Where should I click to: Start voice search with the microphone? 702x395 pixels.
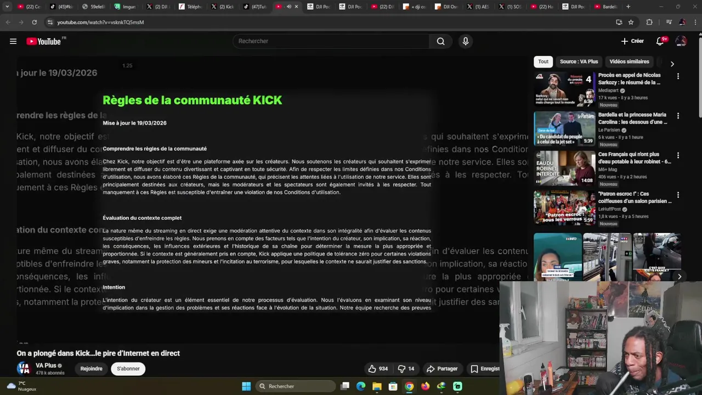point(466,41)
